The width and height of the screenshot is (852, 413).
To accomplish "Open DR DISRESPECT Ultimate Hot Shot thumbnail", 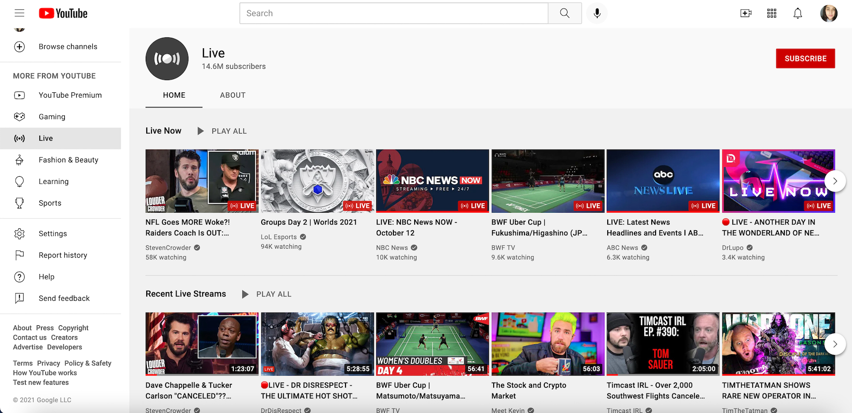I will (317, 344).
